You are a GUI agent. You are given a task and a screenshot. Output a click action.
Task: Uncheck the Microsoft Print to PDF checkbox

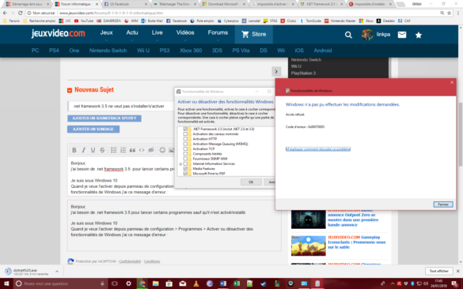point(185,174)
